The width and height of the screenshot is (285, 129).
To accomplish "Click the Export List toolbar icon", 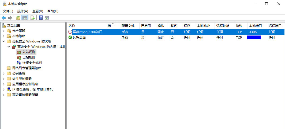I will point(33,18).
